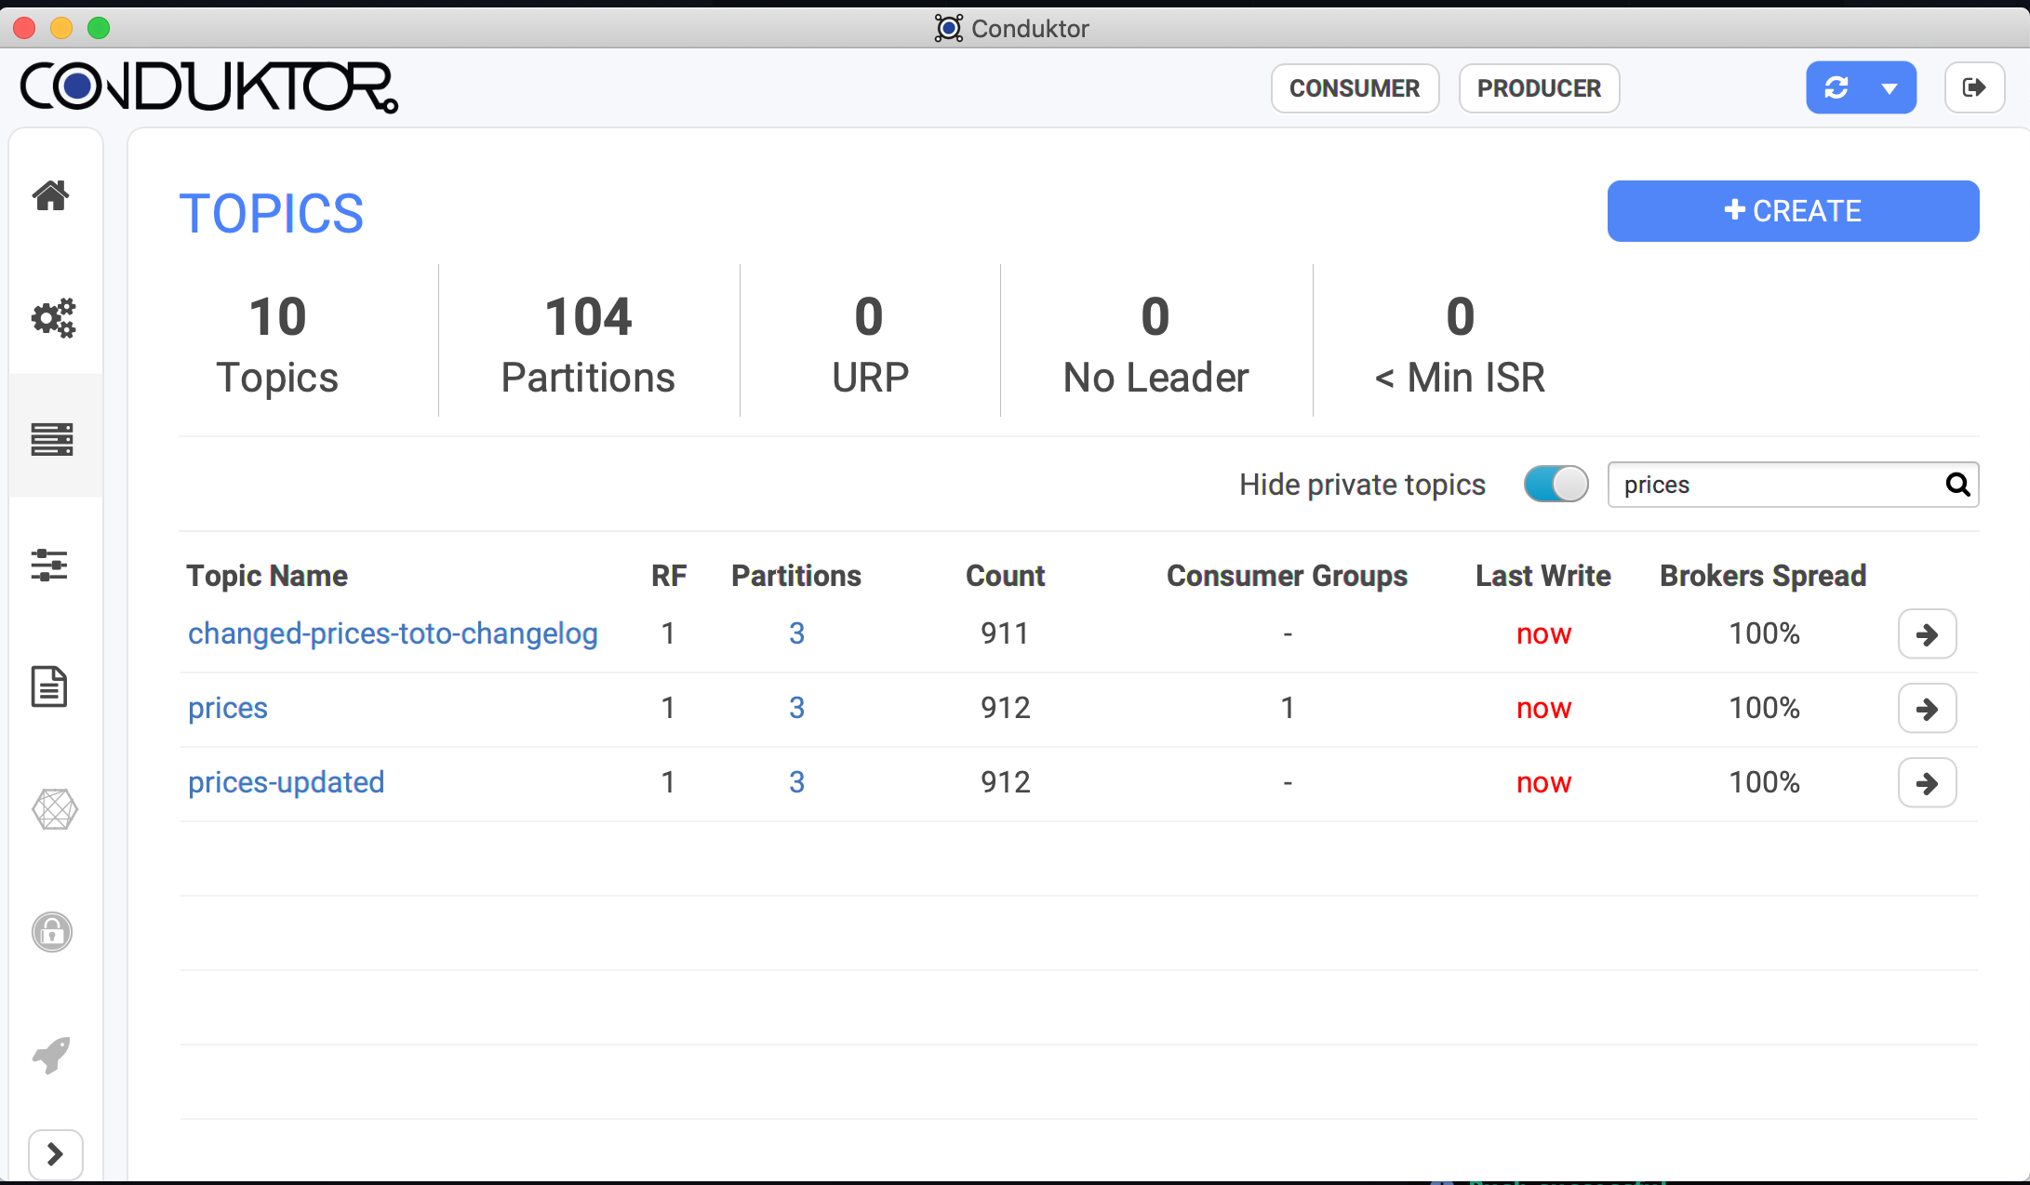This screenshot has height=1185, width=2030.
Task: Click the logout exit icon at top right
Action: point(1974,88)
